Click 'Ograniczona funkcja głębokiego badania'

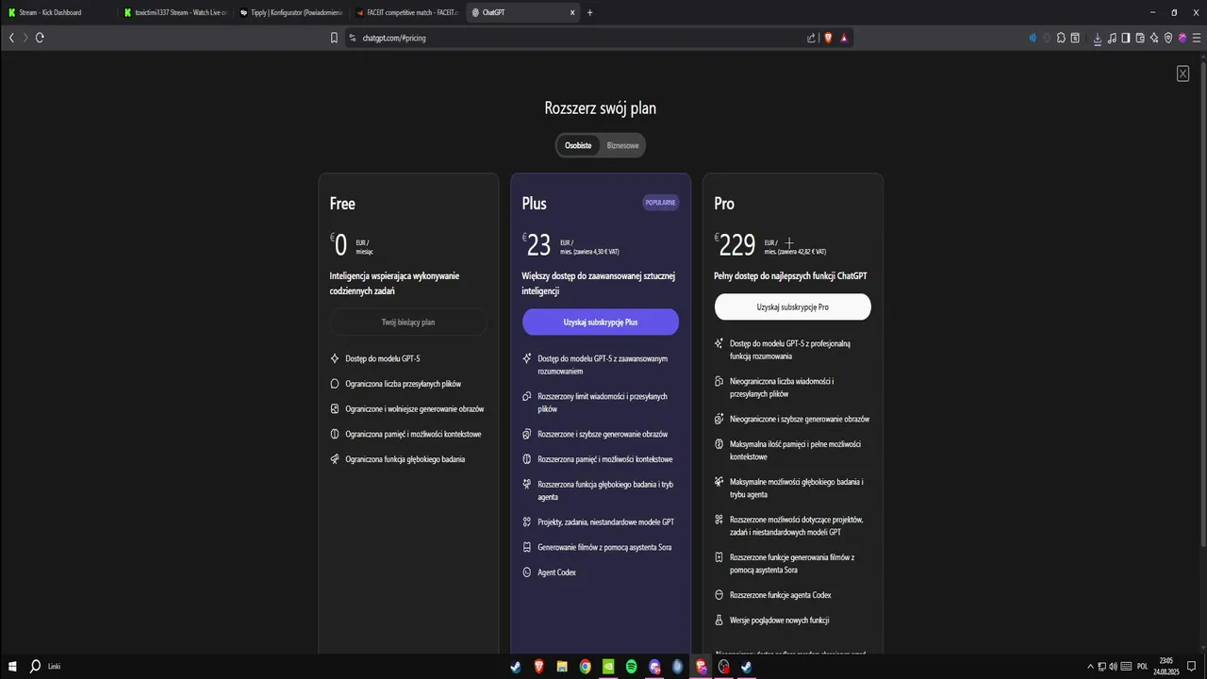405,459
